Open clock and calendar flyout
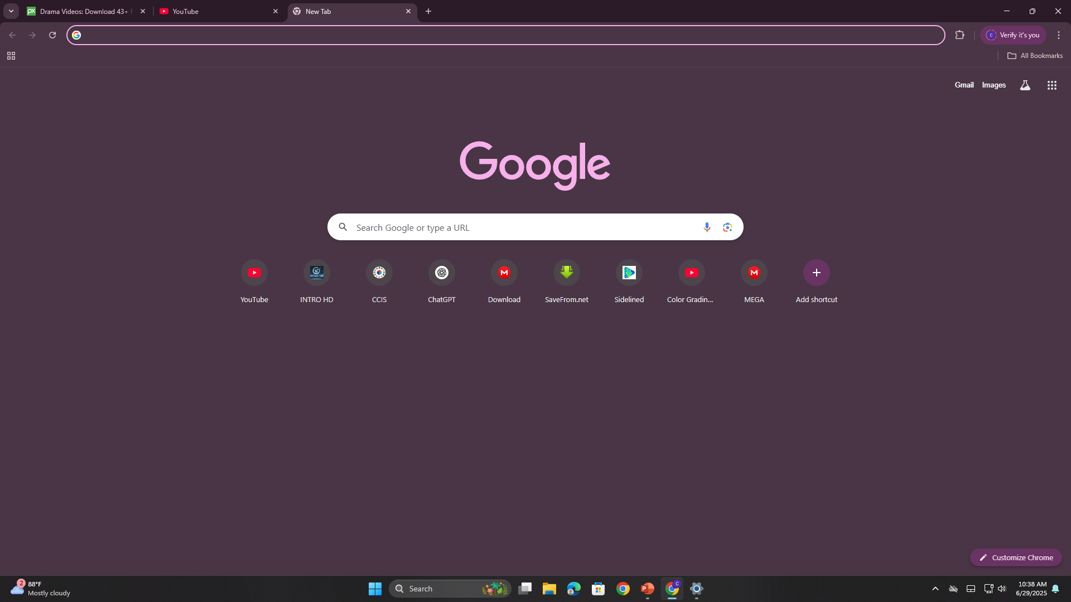Screen dimensions: 1071x602 point(1031,589)
